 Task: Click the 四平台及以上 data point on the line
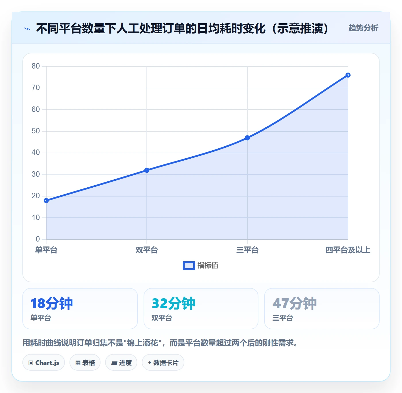coord(348,75)
